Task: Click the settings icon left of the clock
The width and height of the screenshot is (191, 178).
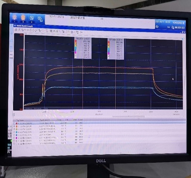Action: [157, 27]
